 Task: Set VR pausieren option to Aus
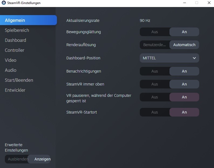pyautogui.click(x=155, y=97)
